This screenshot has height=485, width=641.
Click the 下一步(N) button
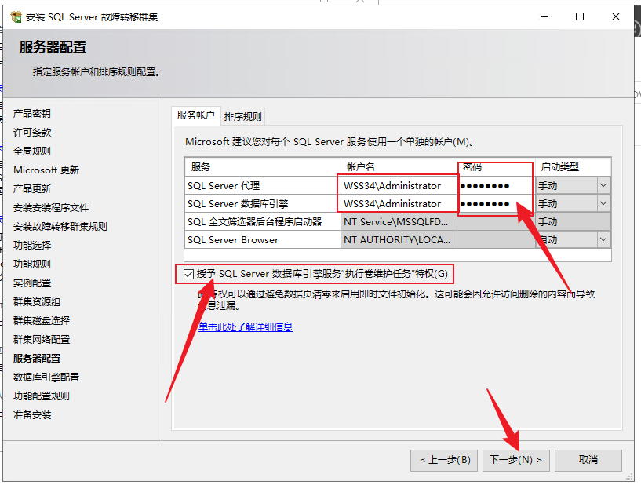point(516,460)
